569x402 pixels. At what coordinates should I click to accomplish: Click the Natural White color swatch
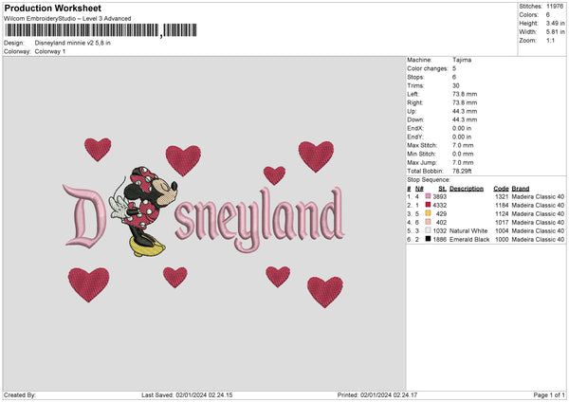tap(429, 230)
